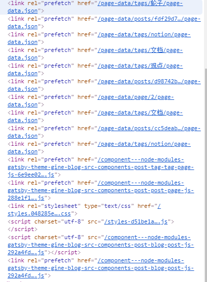Click the vertical scrollbar thumb
207x282 pixels.
[x=205, y=175]
